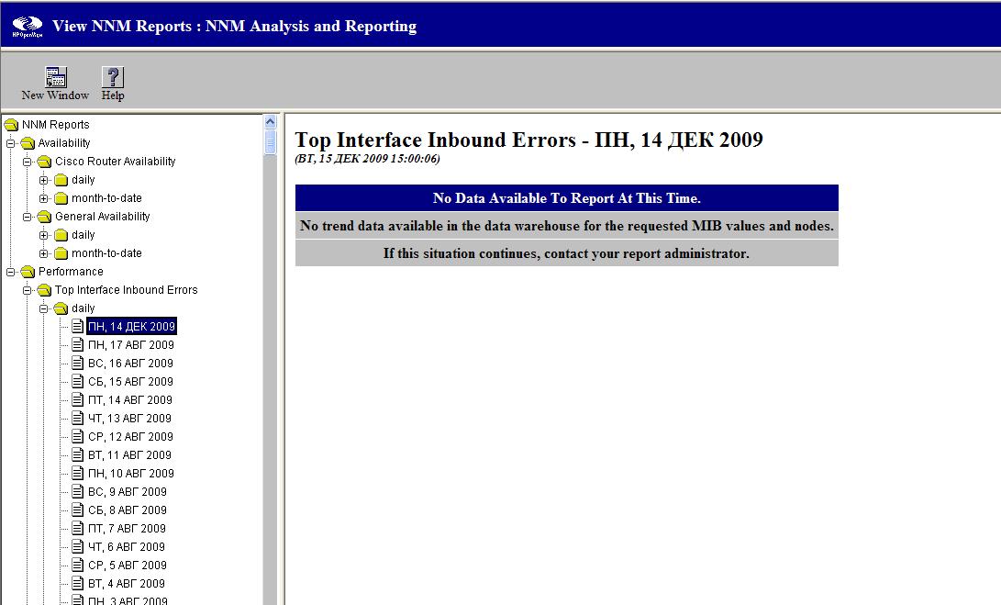Click the New Window toolbar icon
This screenshot has height=605, width=1001.
[55, 78]
